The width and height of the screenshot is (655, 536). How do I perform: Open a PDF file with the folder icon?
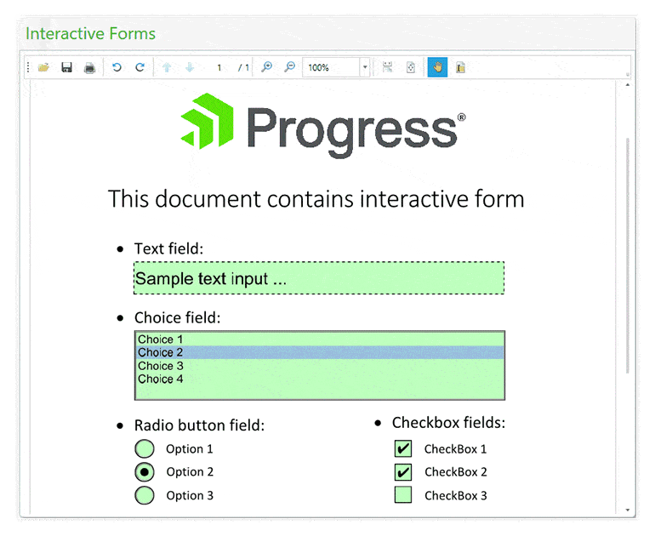[43, 67]
